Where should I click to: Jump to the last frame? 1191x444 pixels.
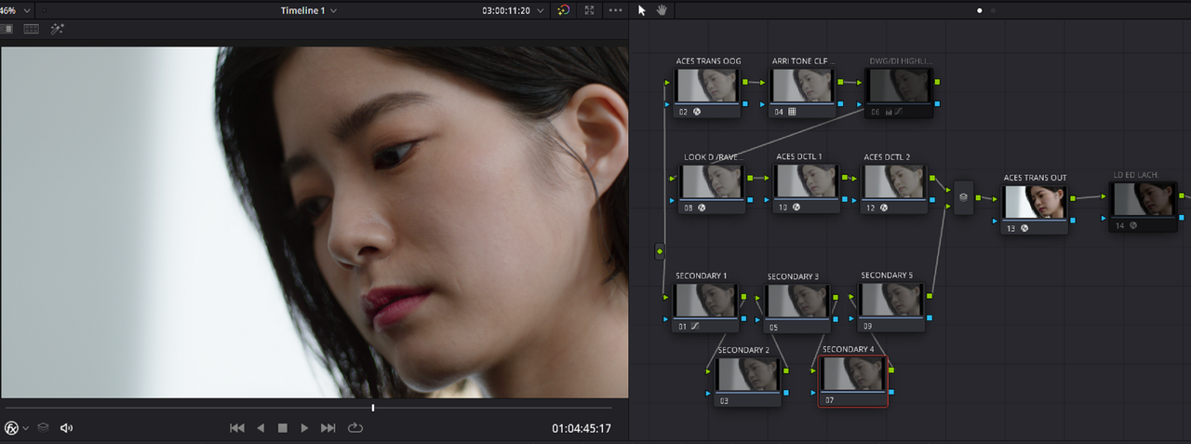coord(328,428)
